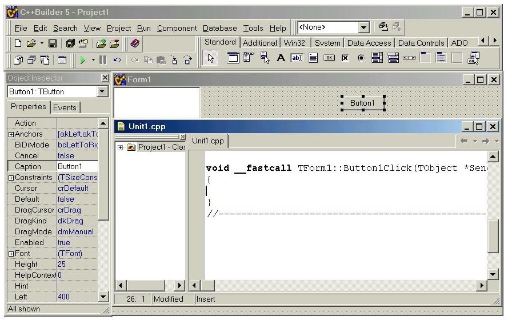This screenshot has width=508, height=324.
Task: Click the code editor back navigation arrow
Action: coord(464,141)
